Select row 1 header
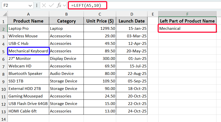The height and width of the screenshot is (122, 221). [x=4, y=21]
